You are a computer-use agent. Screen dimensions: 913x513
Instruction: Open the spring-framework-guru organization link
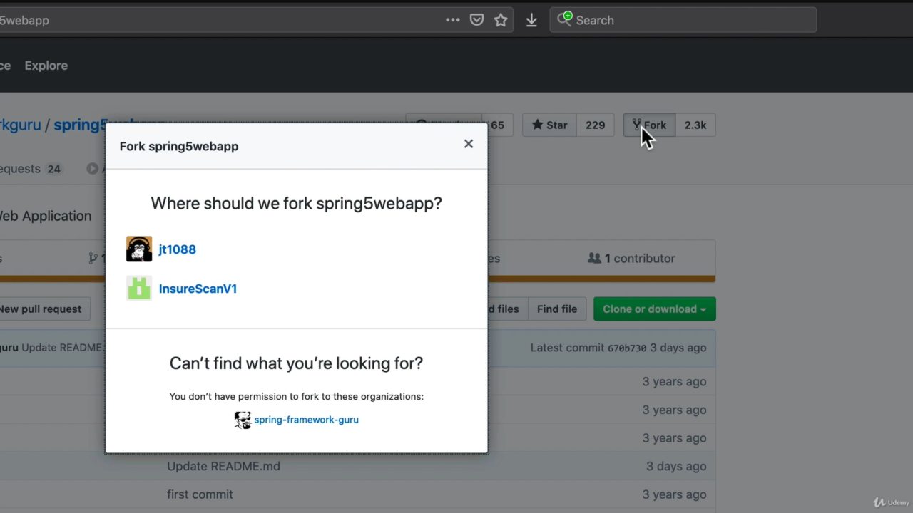[x=306, y=420]
